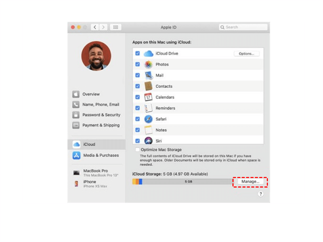Uncheck the Photos checkbox
Image resolution: width=323 pixels, height=242 pixels.
tap(138, 65)
